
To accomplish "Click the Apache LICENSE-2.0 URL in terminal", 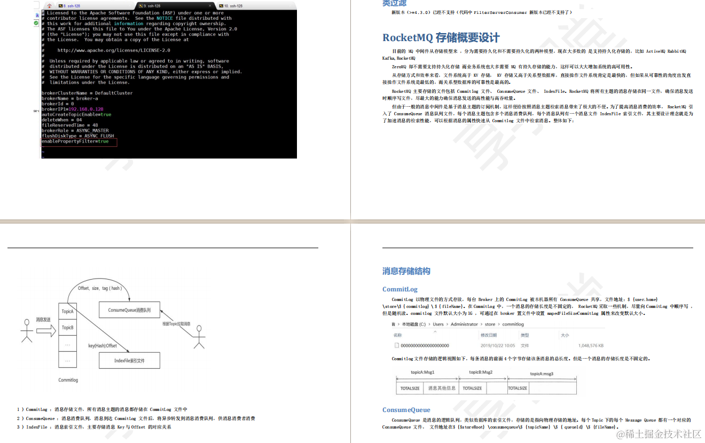I will [114, 50].
